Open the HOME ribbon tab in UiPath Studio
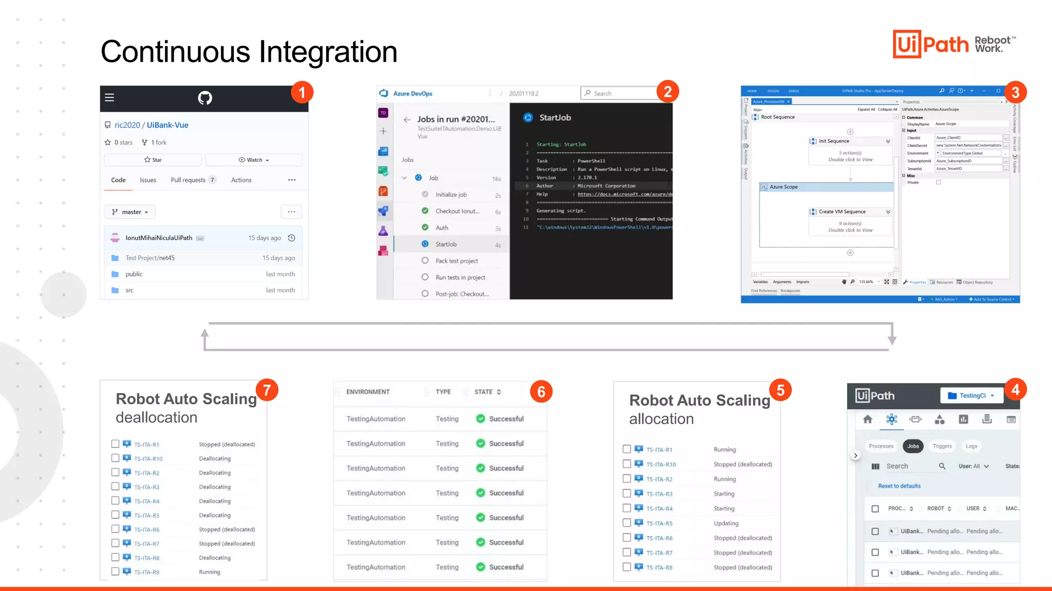The image size is (1052, 591). (x=752, y=91)
